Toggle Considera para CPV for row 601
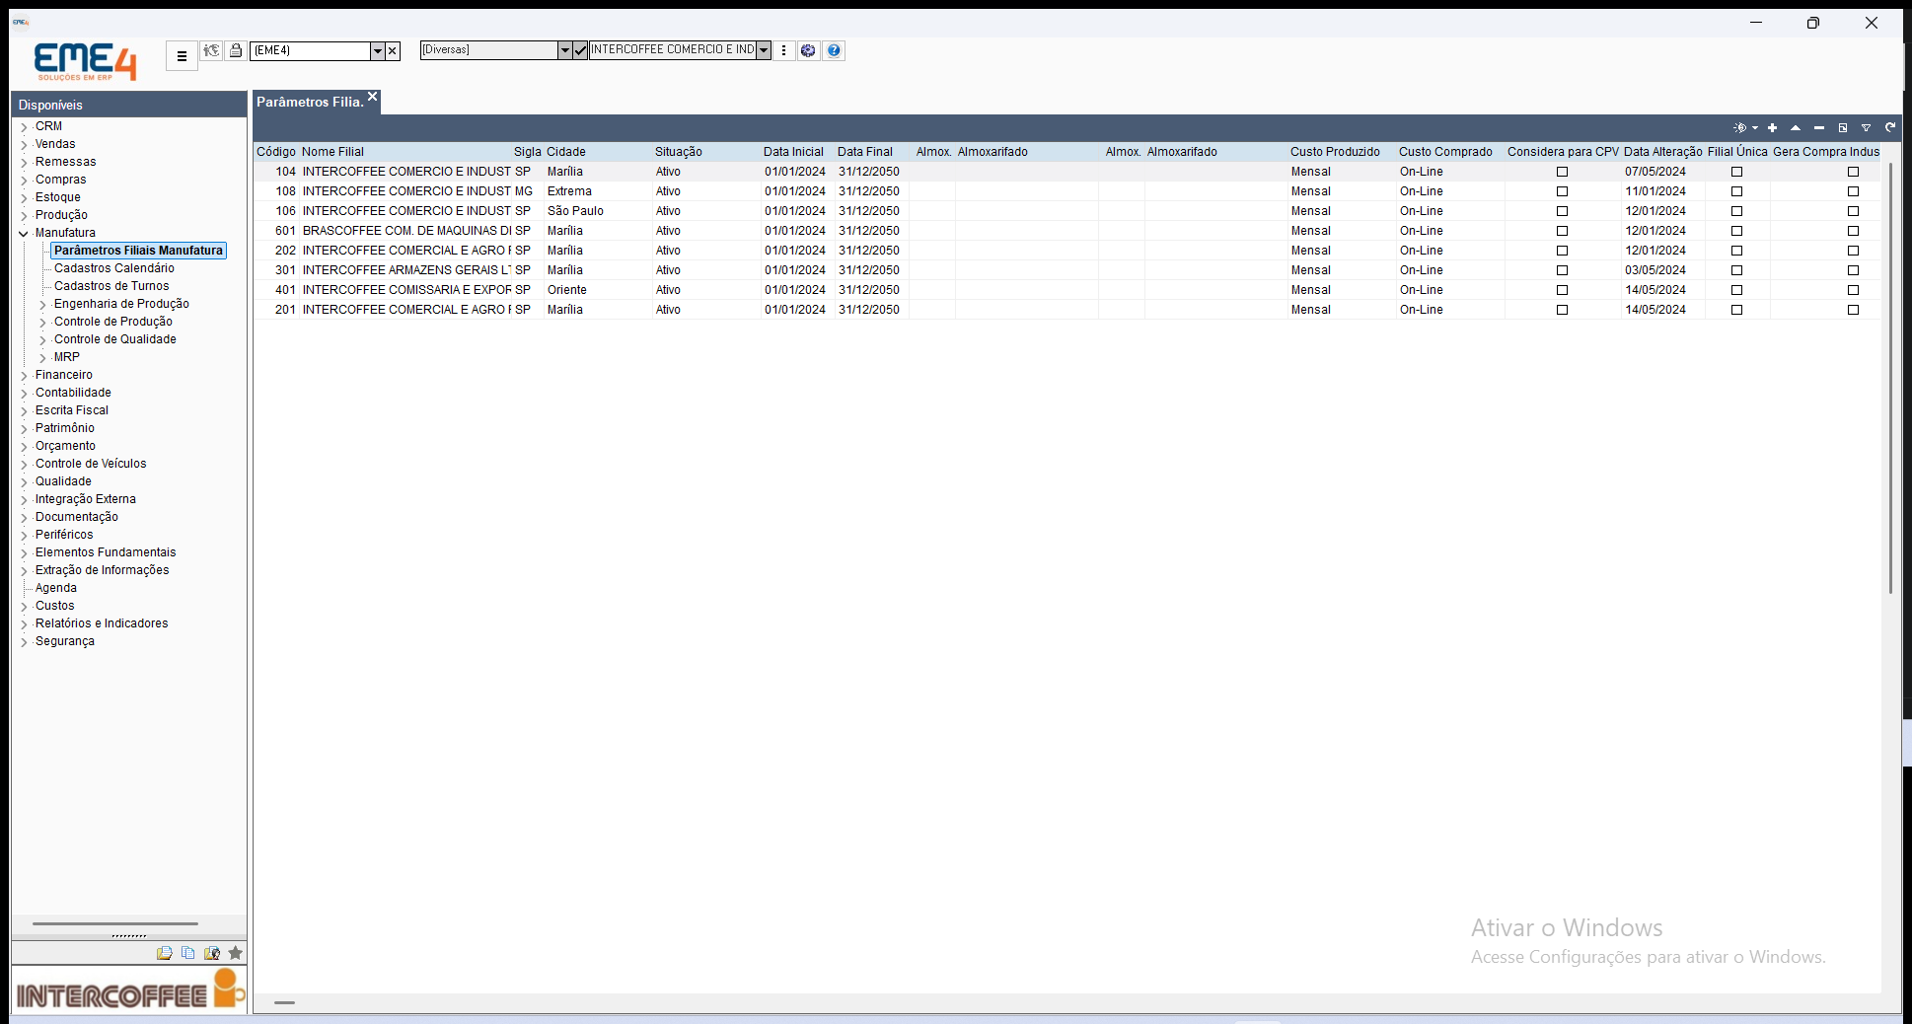This screenshot has height=1024, width=1912. (x=1562, y=231)
